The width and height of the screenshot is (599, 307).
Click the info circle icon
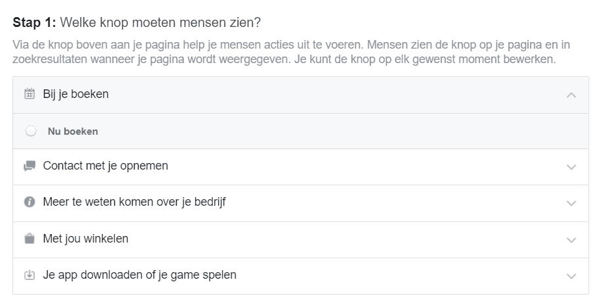30,202
